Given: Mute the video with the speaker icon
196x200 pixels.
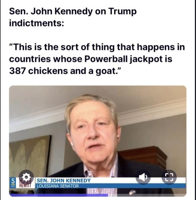Looking at the screenshot, I should (143, 177).
